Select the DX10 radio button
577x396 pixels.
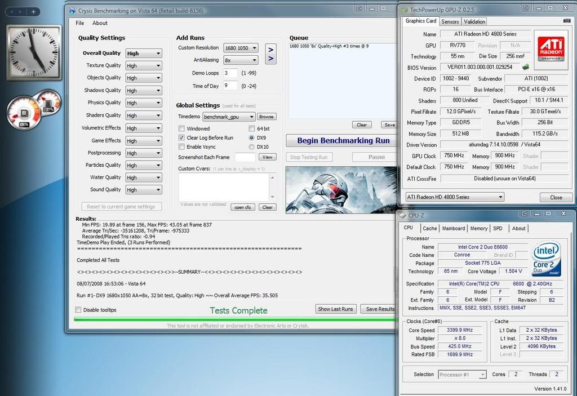coord(252,147)
